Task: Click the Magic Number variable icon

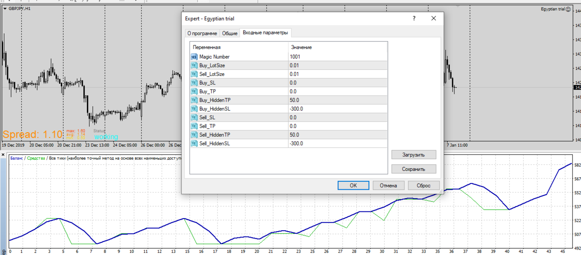Action: point(194,57)
